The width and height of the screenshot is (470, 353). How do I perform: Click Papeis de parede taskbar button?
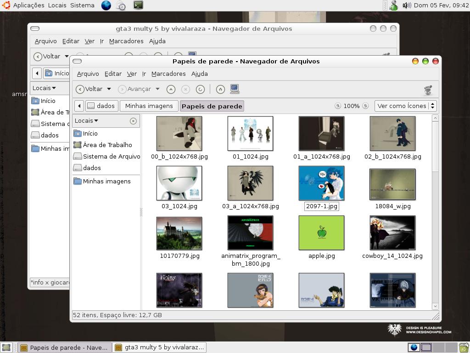click(x=64, y=347)
